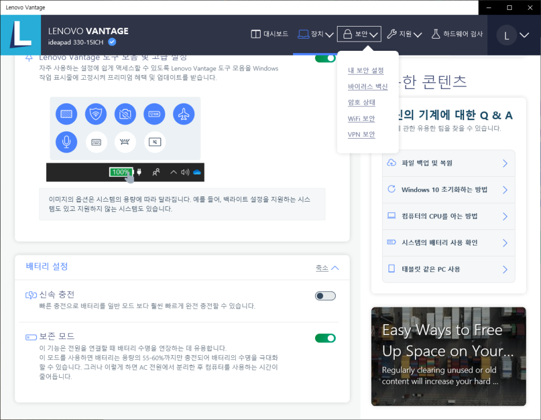The height and width of the screenshot is (420, 541).
Task: Select WiFi 보안 menu entry
Action: coord(361,118)
